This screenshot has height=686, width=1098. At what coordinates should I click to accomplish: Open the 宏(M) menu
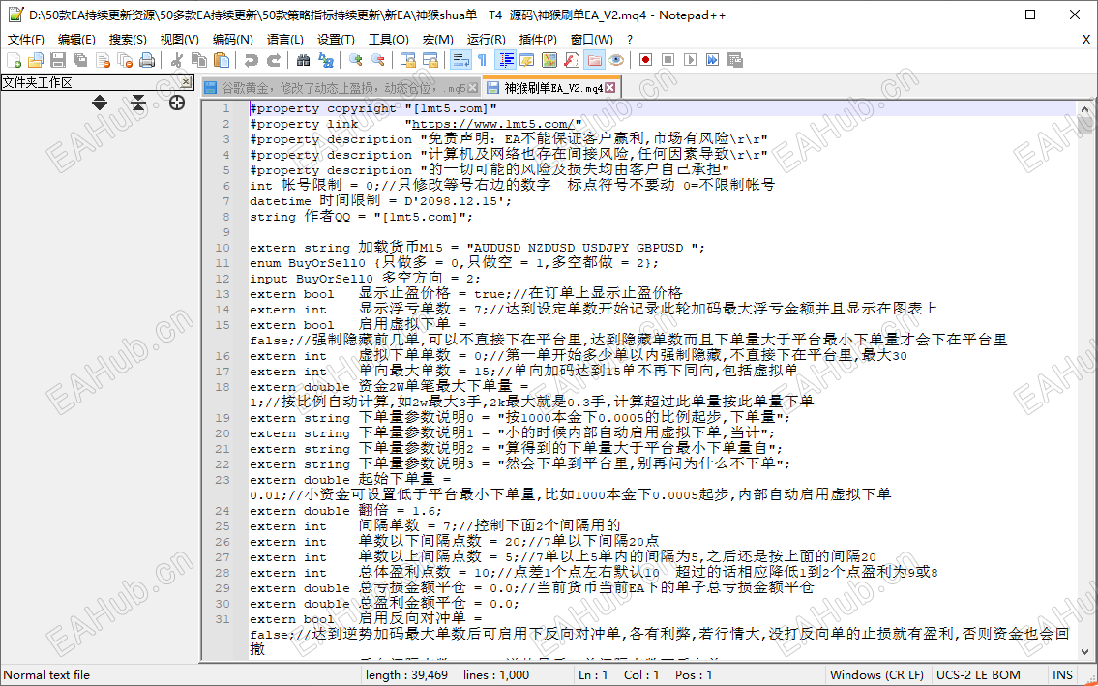point(437,40)
